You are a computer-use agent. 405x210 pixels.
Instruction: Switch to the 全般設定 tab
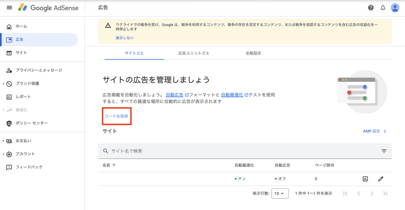[253, 53]
